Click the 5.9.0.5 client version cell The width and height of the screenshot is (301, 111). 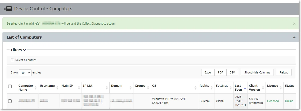(256, 101)
